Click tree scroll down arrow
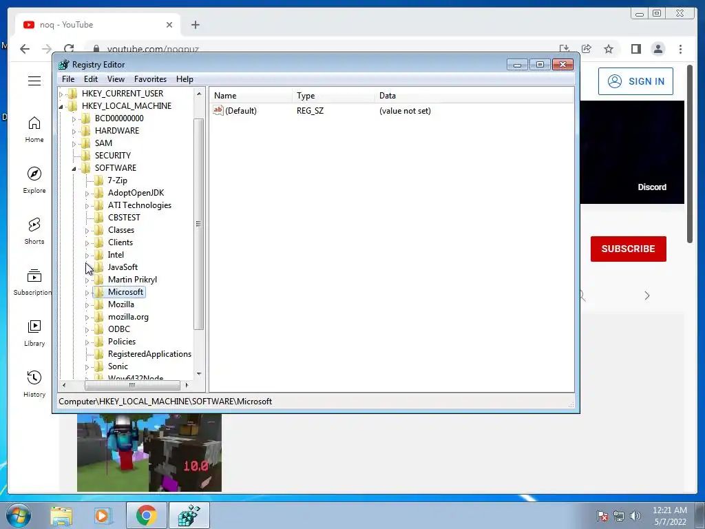Viewport: 705px width, 529px height. coord(199,374)
